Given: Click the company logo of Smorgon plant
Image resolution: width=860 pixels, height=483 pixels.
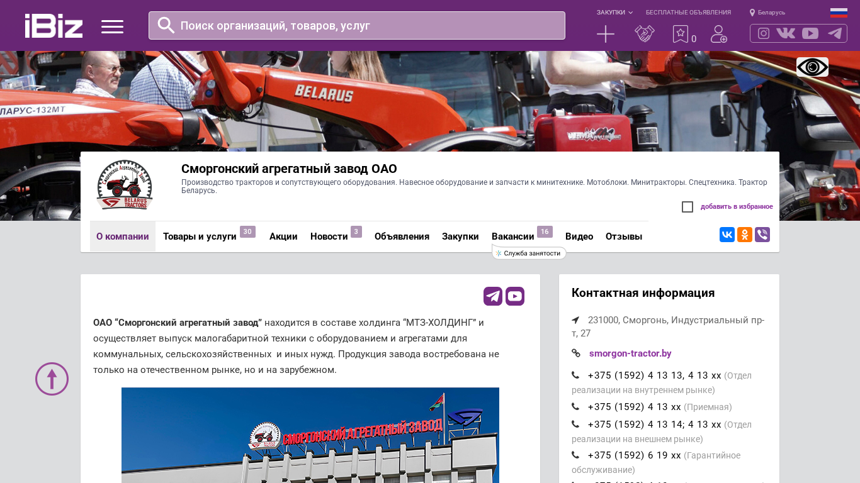Looking at the screenshot, I should pyautogui.click(x=125, y=185).
